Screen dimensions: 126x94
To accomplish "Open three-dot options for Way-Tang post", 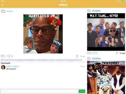I will [117, 53].
